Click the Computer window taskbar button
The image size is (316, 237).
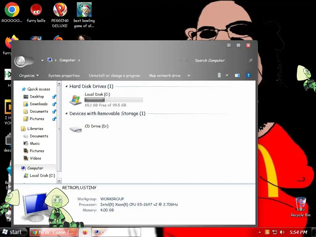click(x=116, y=232)
